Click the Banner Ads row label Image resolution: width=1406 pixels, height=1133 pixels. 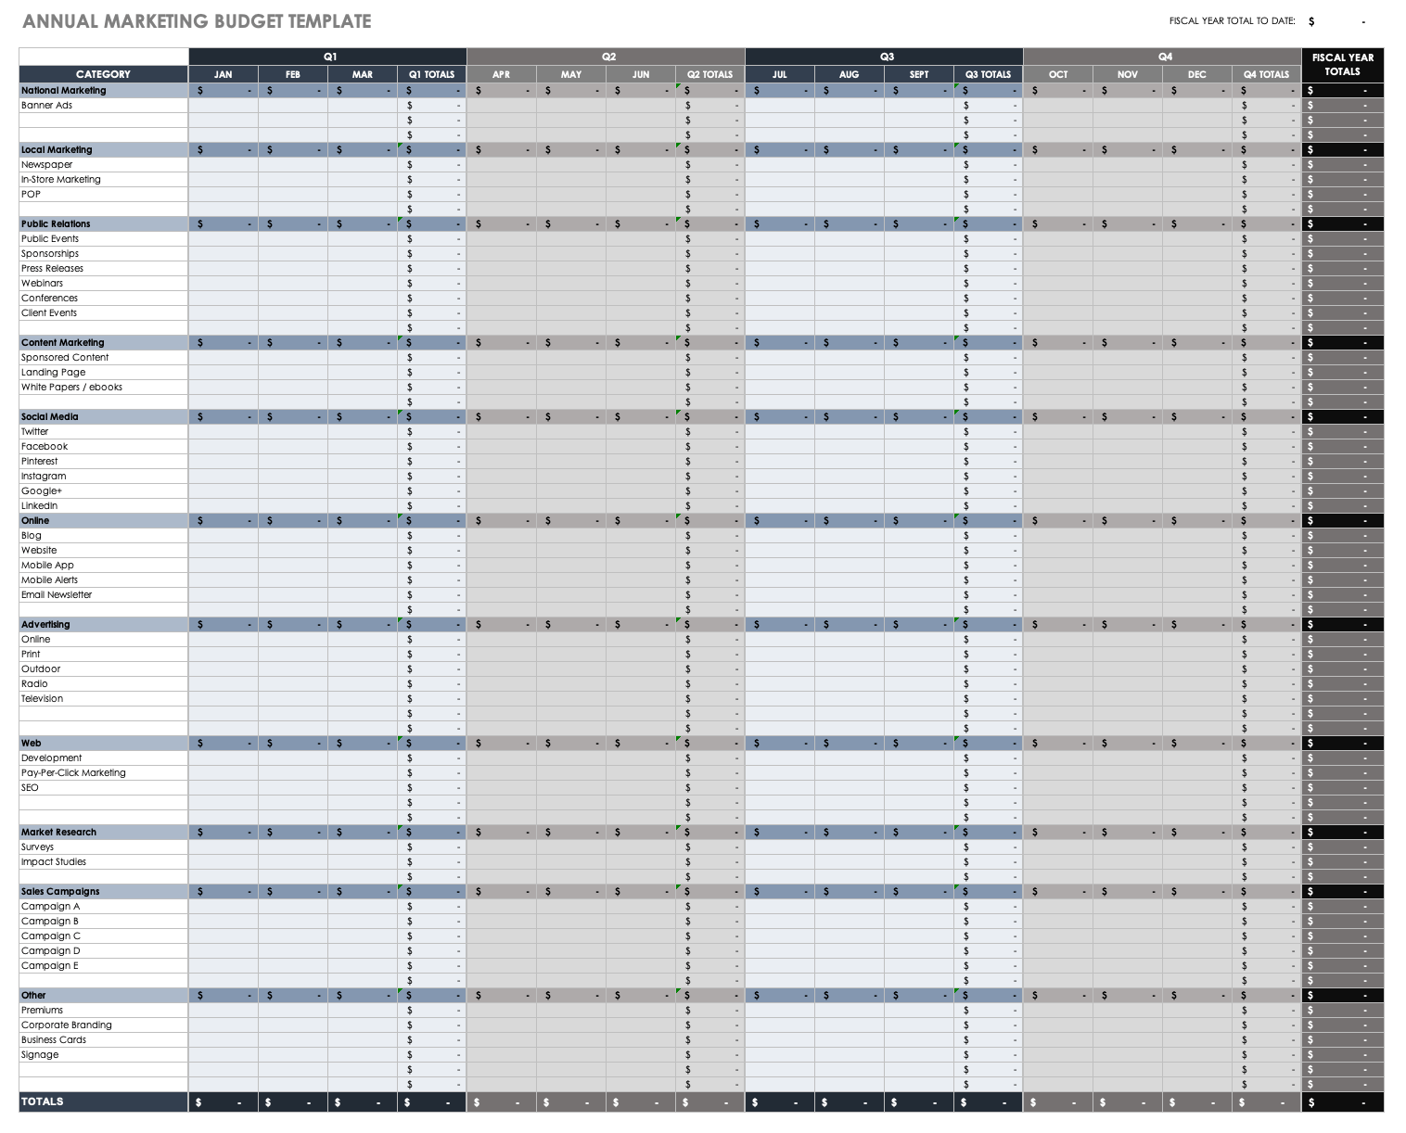(x=47, y=106)
